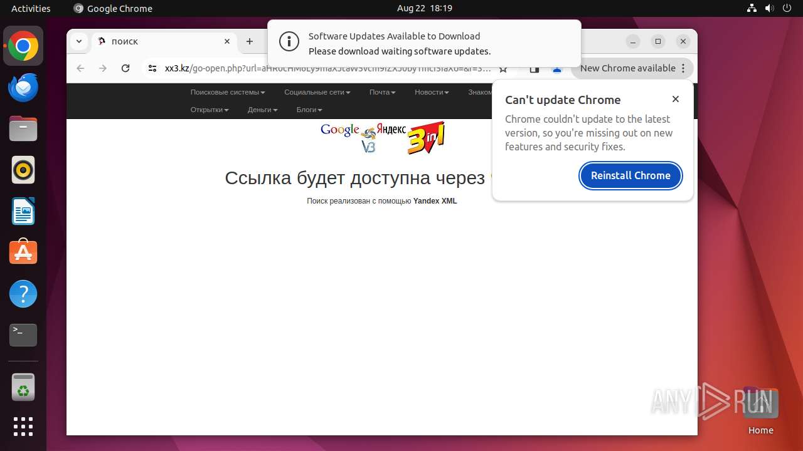Expand the Блоги dropdown menu
803x451 pixels.
coord(309,110)
